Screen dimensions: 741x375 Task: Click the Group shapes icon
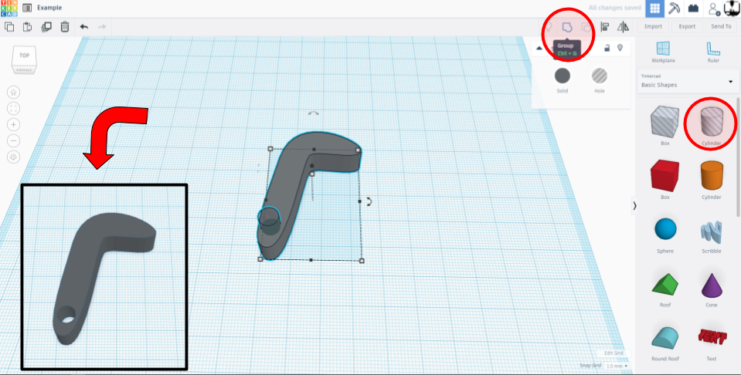(x=566, y=28)
